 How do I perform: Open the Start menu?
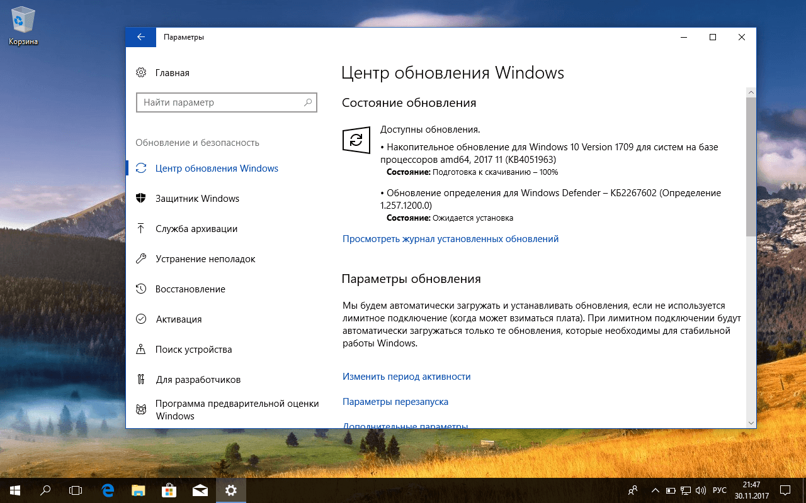click(15, 490)
